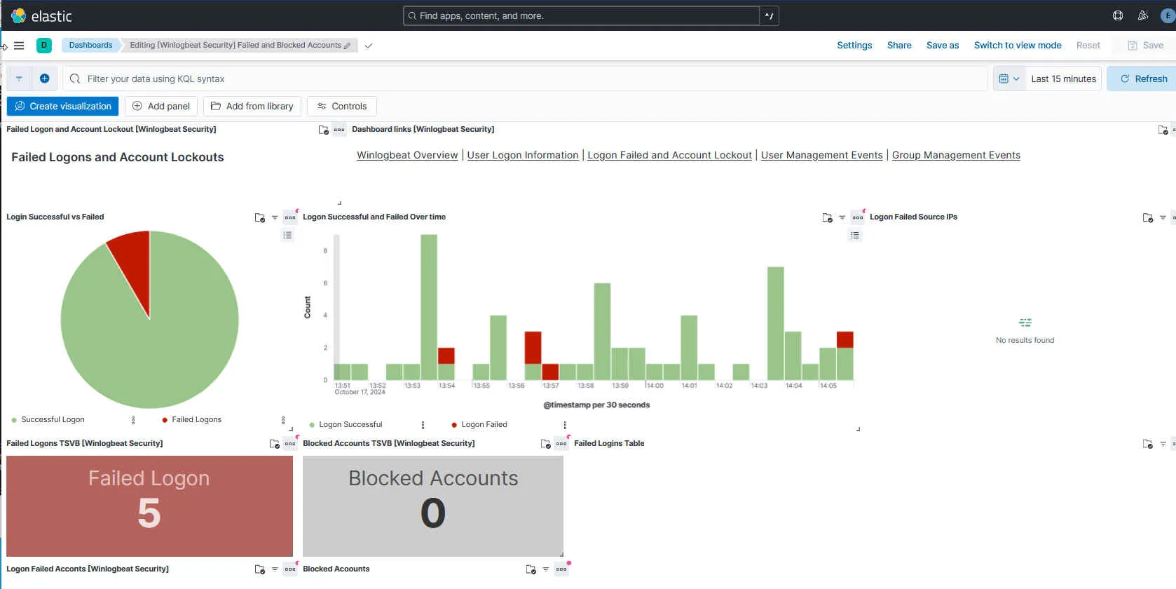Click Create visualization button
The height and width of the screenshot is (589, 1176).
point(63,106)
